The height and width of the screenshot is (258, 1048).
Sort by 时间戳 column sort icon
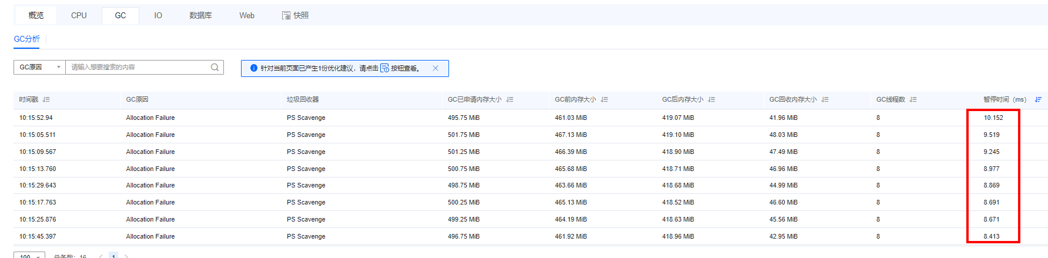(x=46, y=100)
